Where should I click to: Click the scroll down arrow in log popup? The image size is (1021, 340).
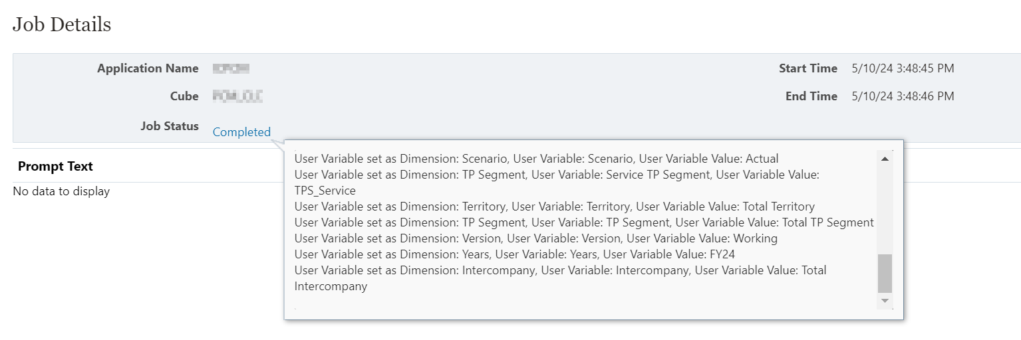(x=885, y=301)
